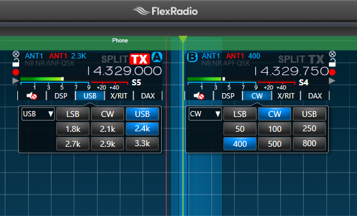Select the 50 Hz CW filter preset
This screenshot has width=357, height=216.
pyautogui.click(x=240, y=129)
